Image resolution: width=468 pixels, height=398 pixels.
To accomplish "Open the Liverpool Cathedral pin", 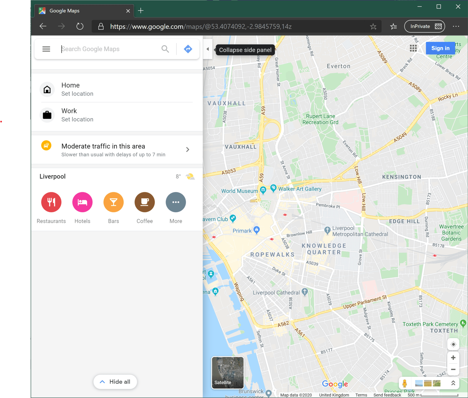I will coord(305,292).
